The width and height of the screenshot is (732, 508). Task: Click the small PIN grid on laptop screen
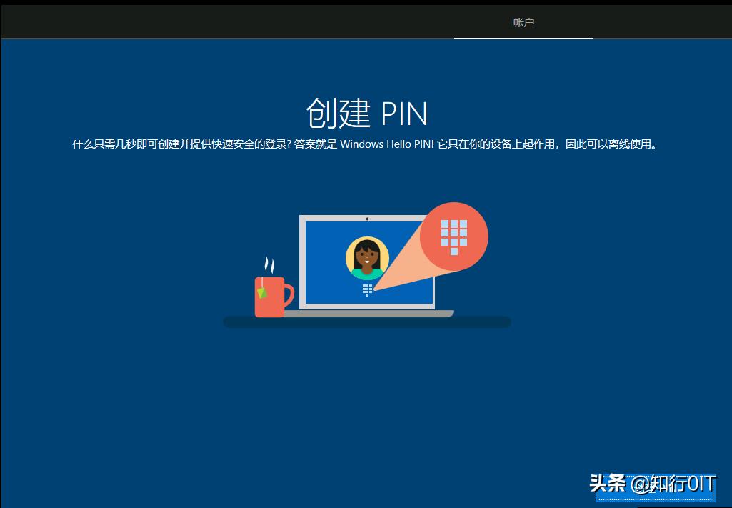(367, 290)
